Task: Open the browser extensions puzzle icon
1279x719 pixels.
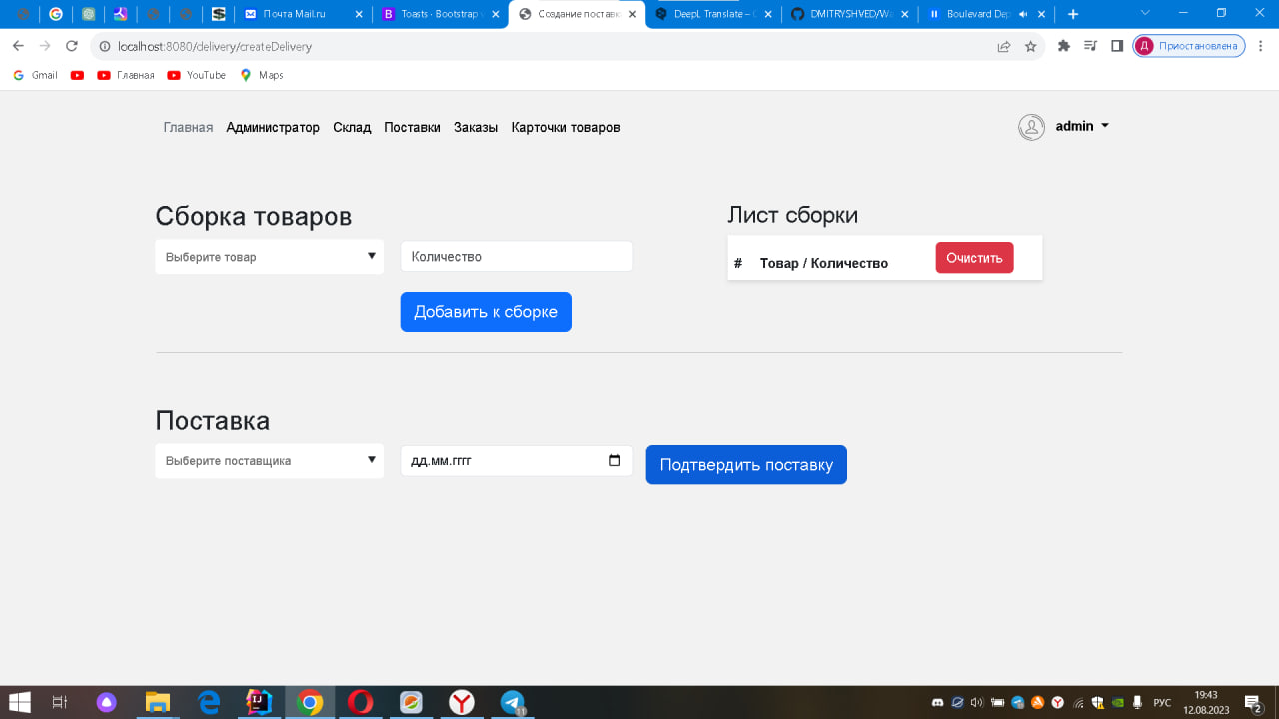Action: coord(1063,45)
